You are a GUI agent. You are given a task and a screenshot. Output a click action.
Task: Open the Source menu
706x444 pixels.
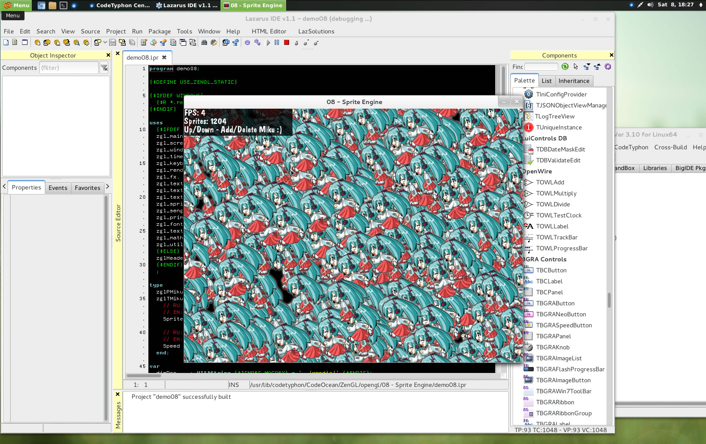pos(90,31)
